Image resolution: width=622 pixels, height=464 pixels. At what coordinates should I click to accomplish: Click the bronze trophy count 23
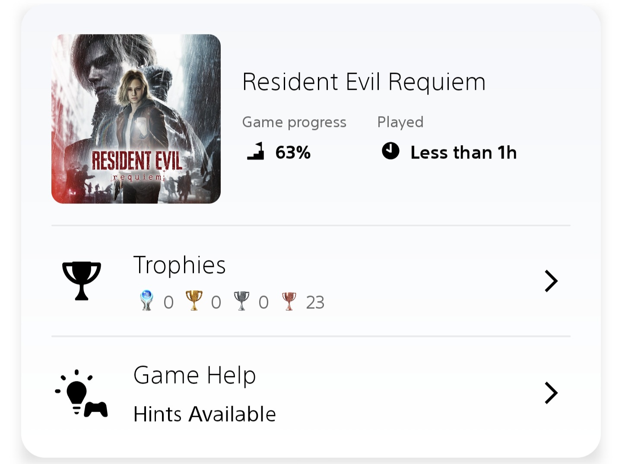click(315, 302)
